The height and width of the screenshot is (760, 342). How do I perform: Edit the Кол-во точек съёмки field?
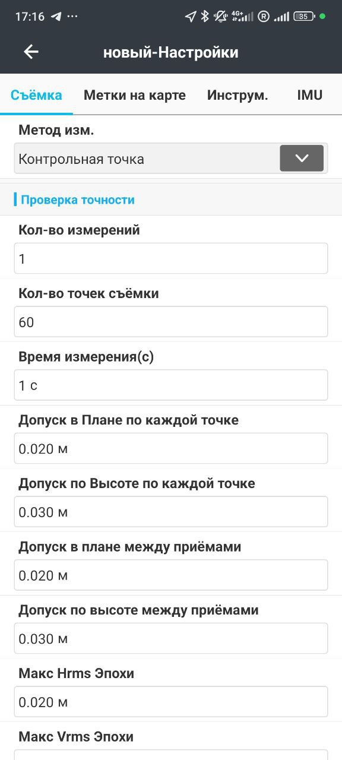171,322
